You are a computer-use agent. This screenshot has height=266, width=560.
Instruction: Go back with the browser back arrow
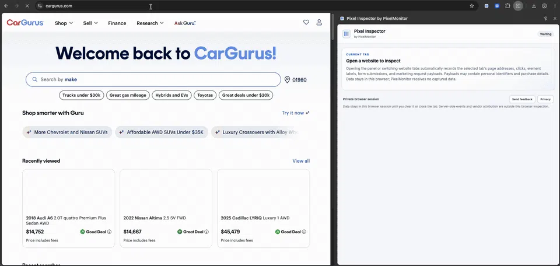coord(6,6)
